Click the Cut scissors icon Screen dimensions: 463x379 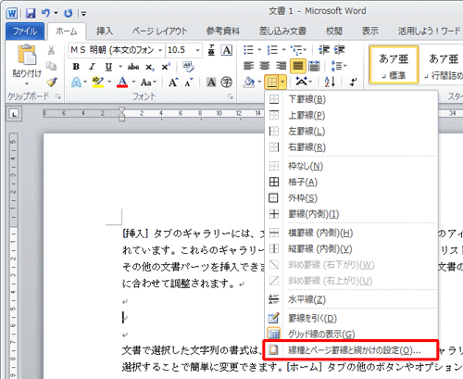(51, 50)
